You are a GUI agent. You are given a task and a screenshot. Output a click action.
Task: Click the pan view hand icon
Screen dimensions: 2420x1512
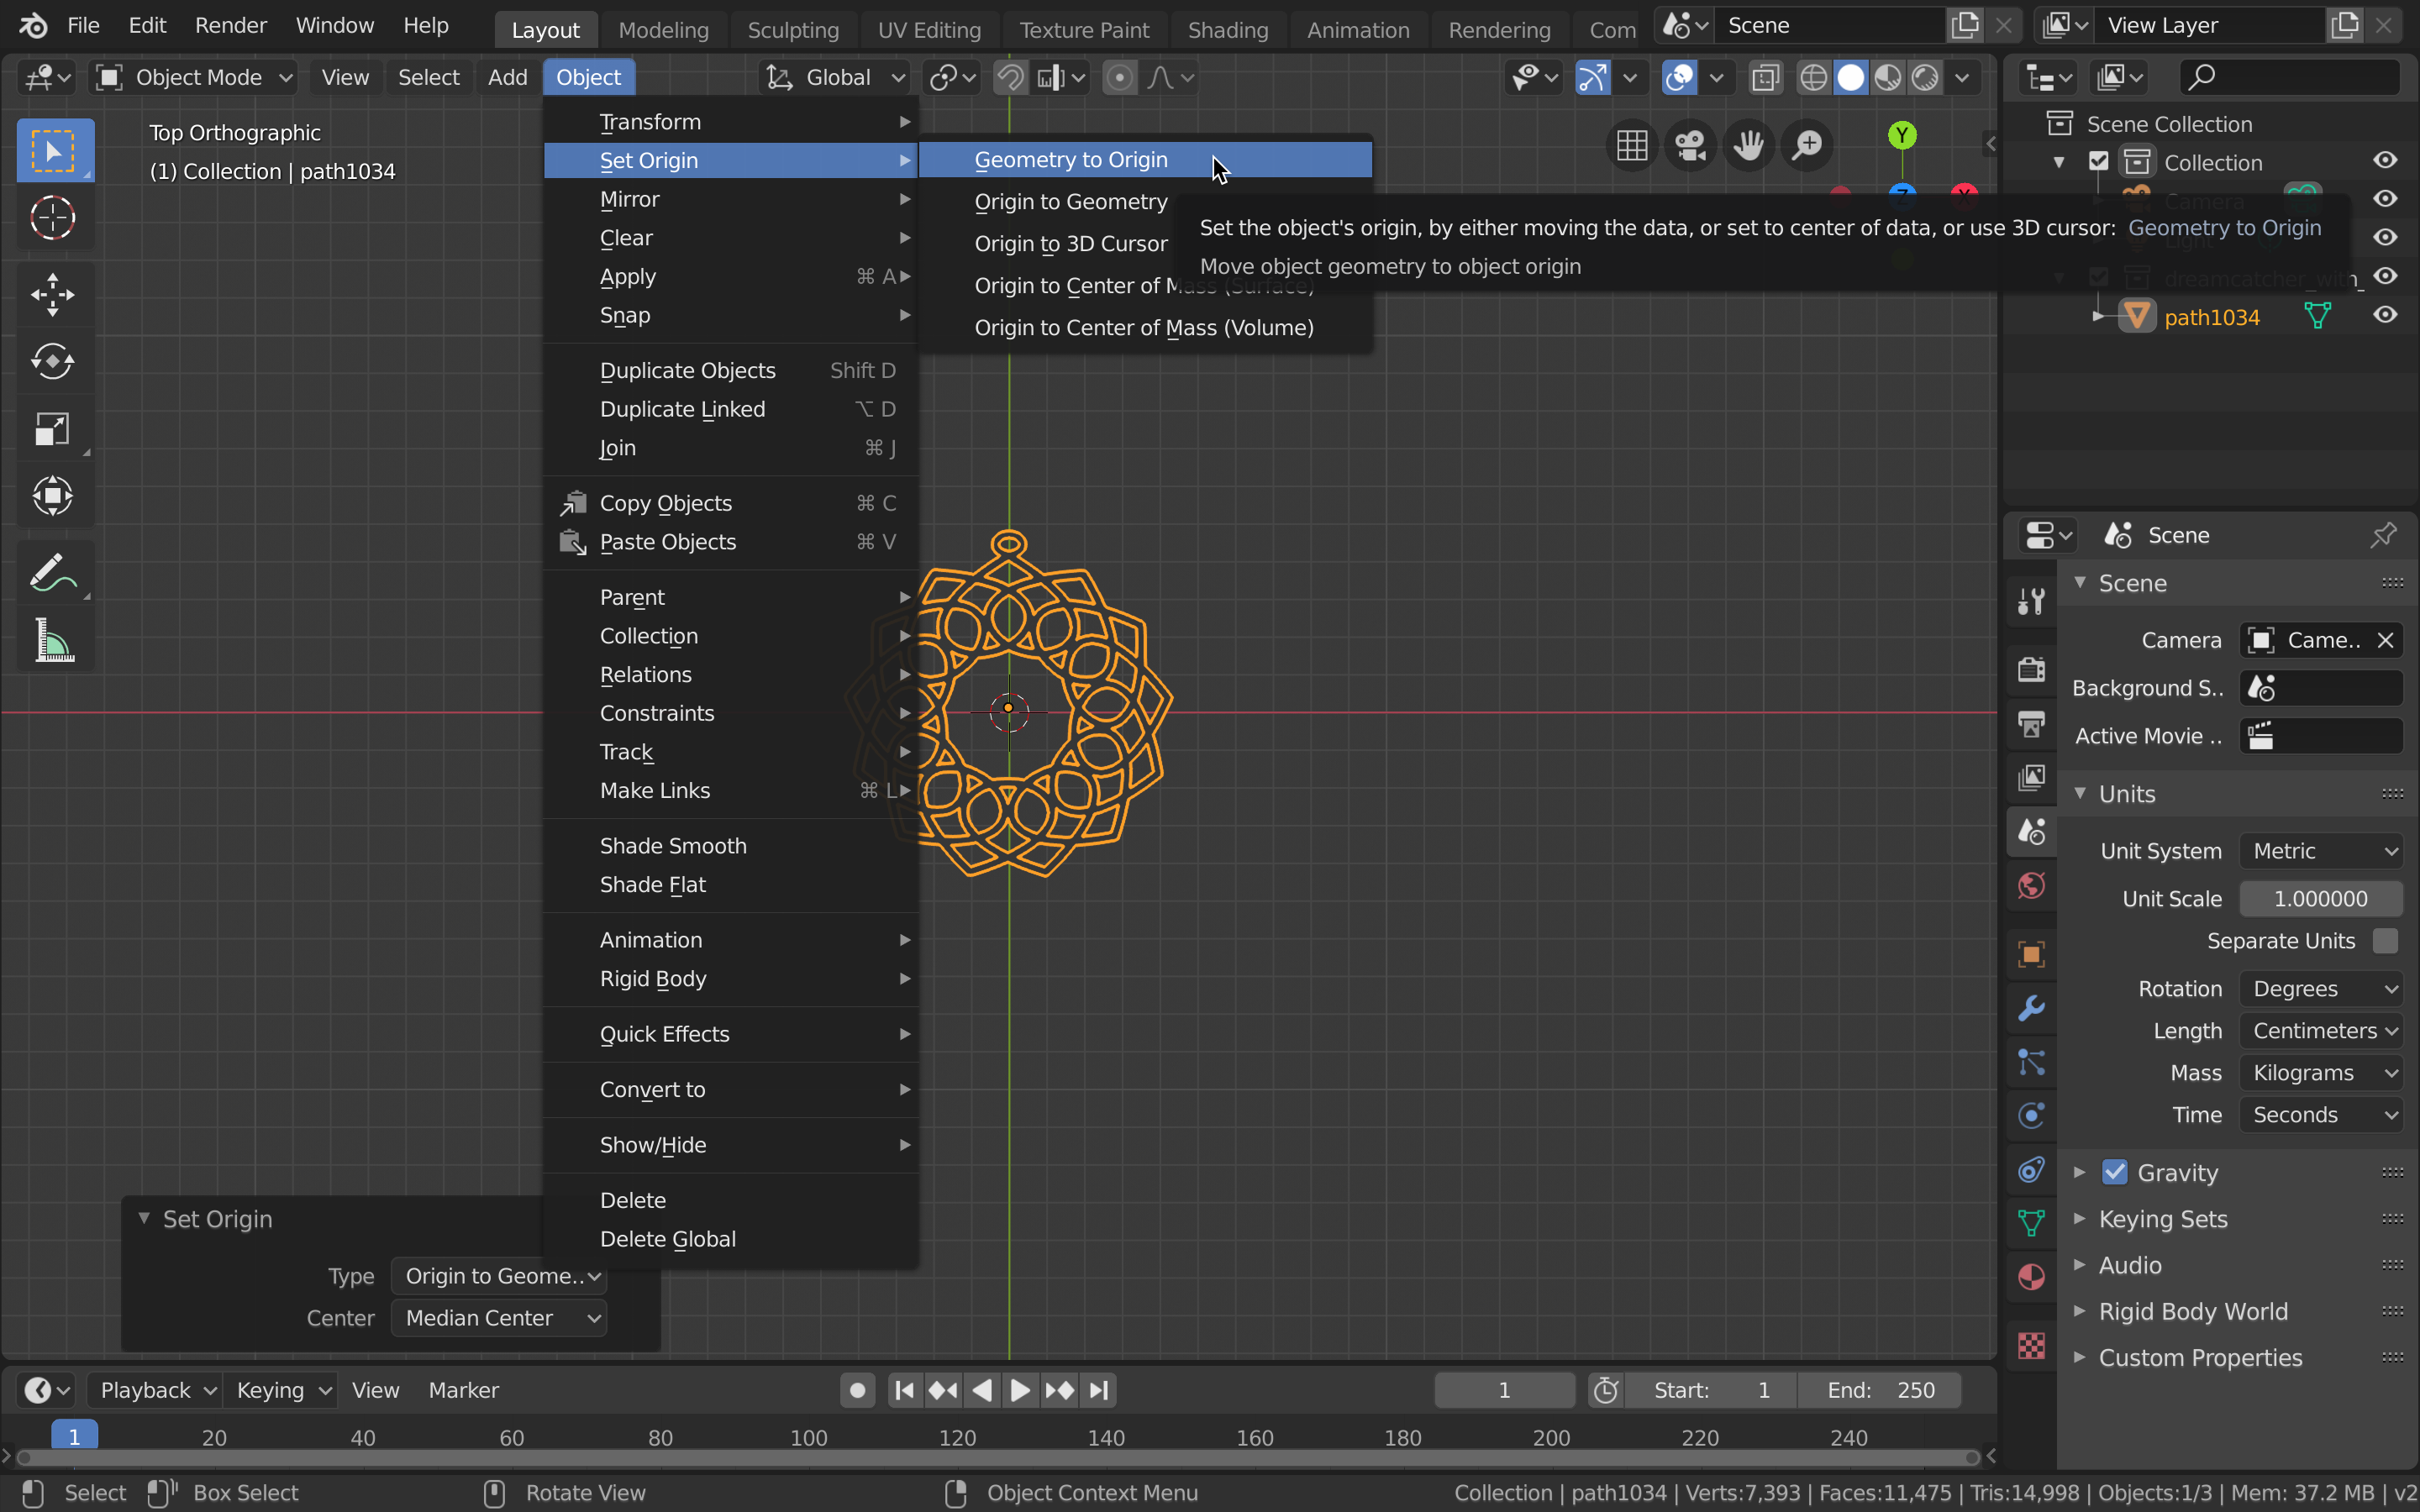pos(1749,145)
